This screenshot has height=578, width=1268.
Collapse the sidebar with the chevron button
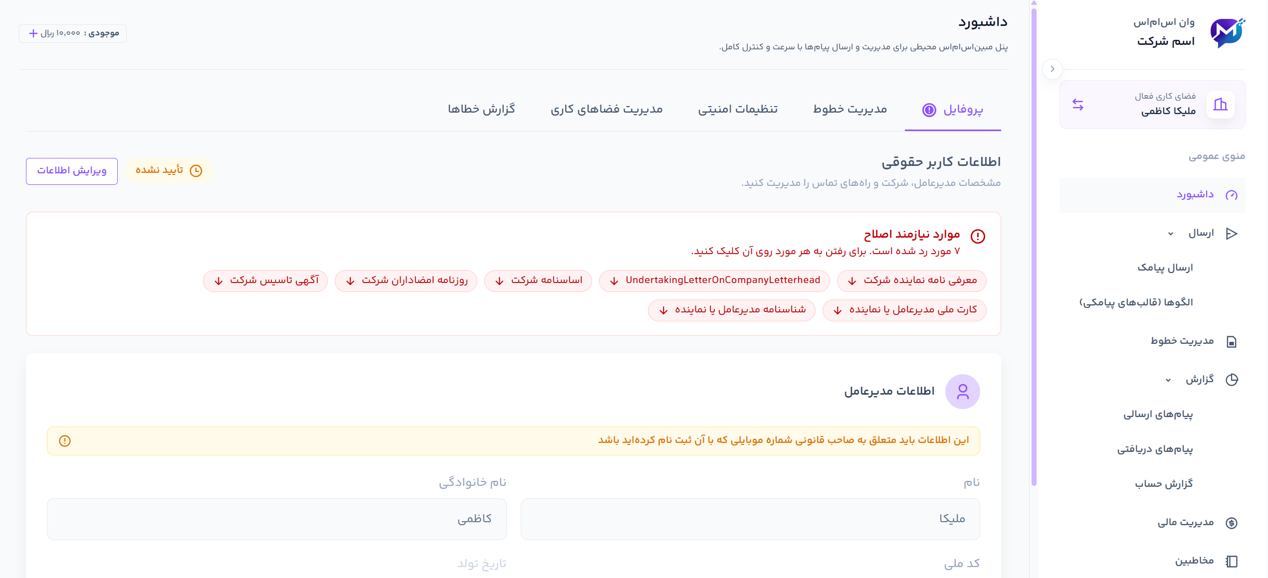[x=1052, y=69]
